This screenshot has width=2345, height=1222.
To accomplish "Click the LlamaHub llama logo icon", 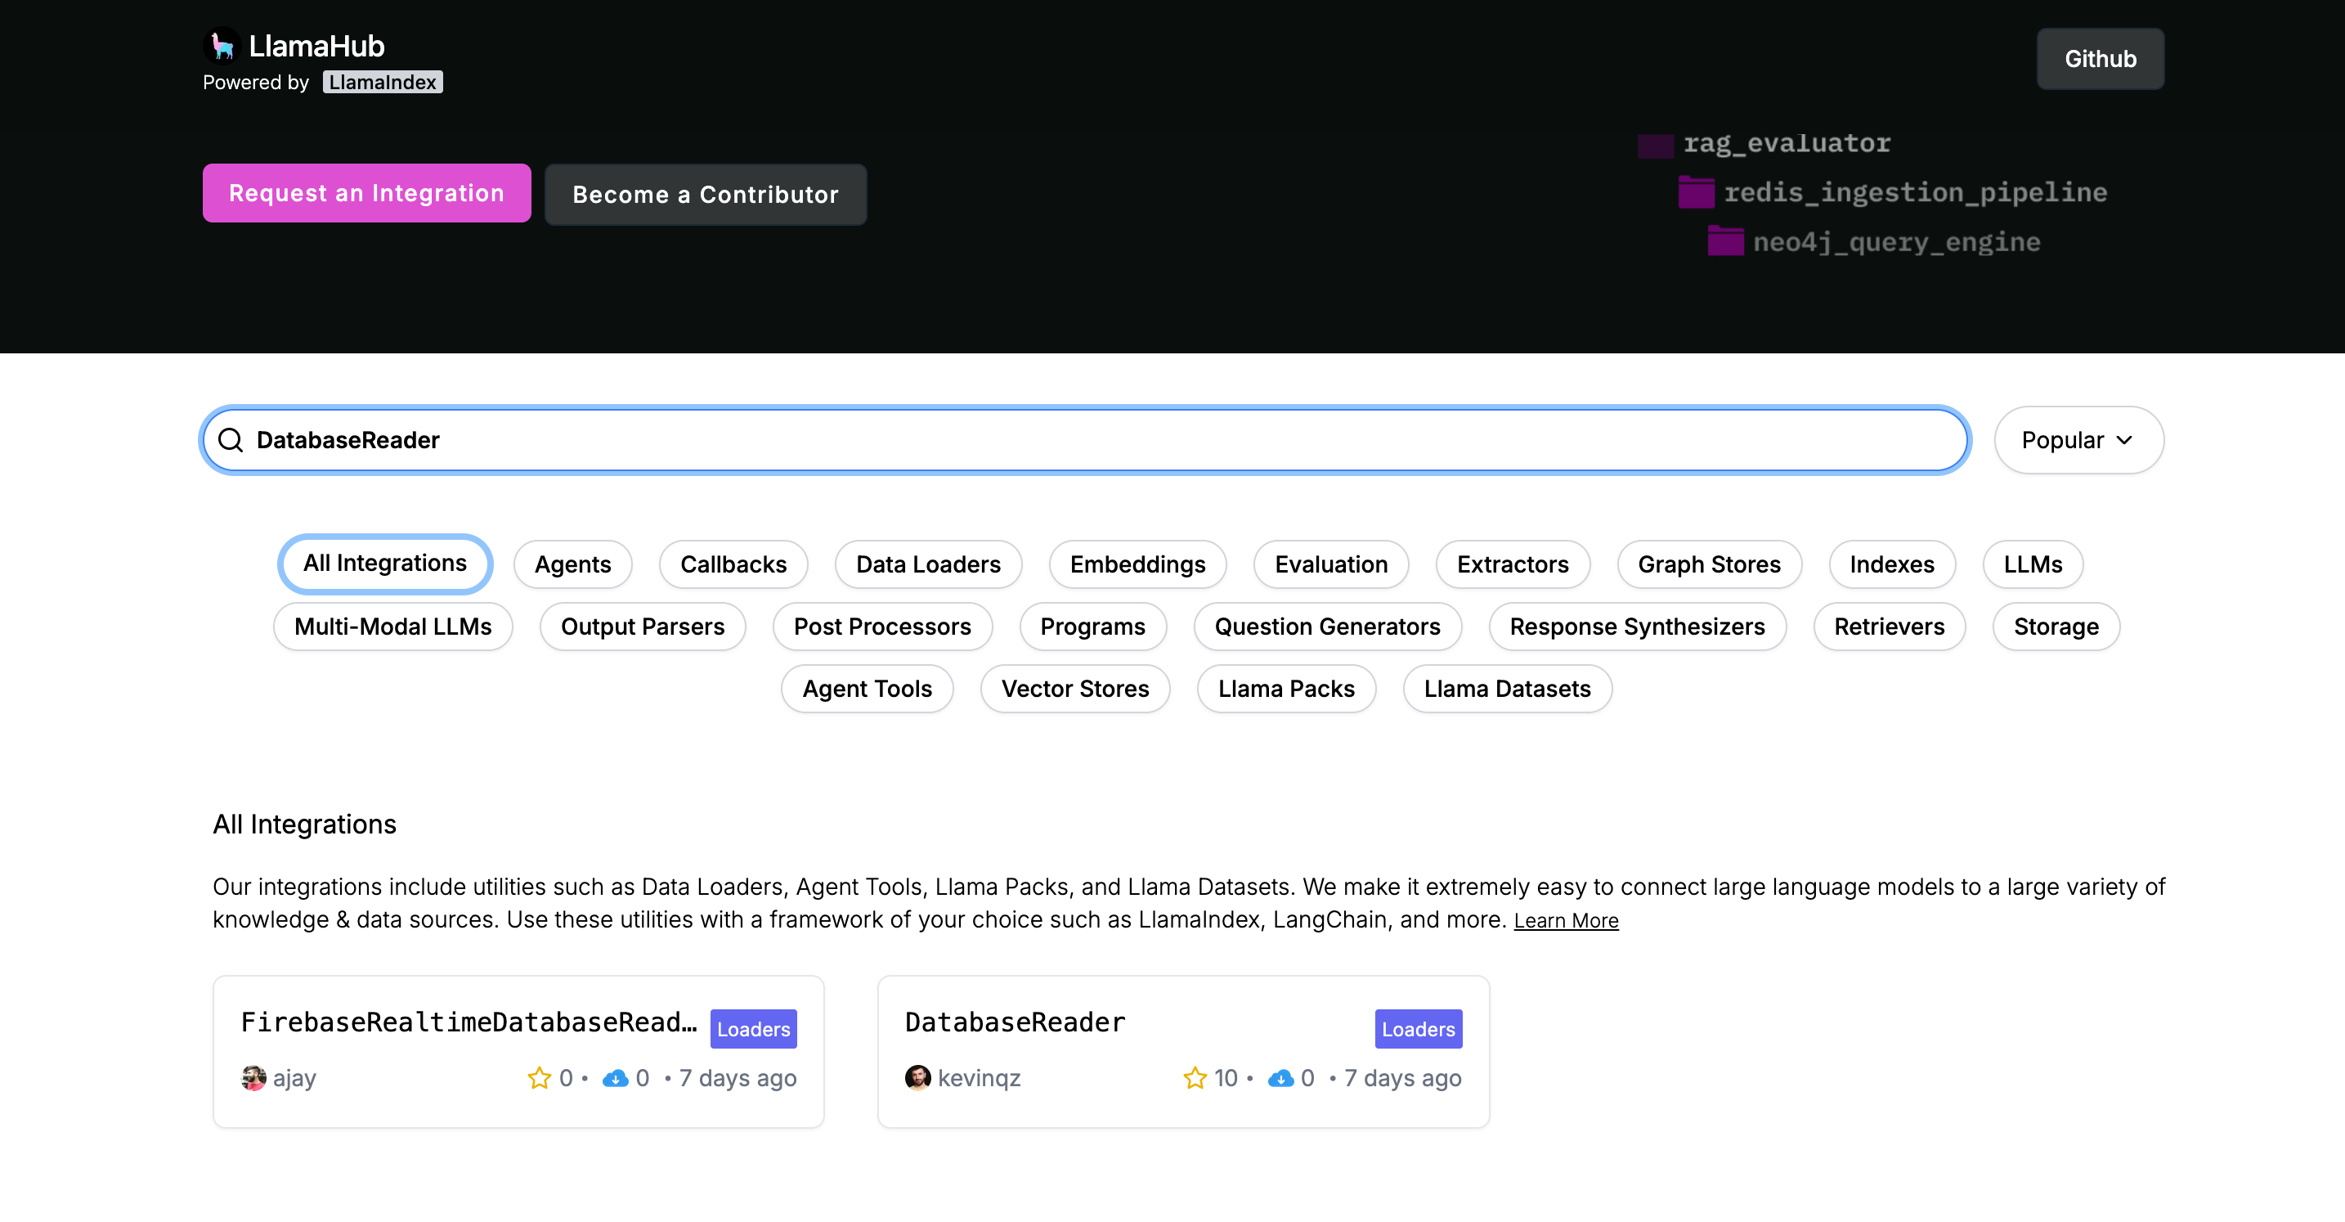I will (222, 46).
